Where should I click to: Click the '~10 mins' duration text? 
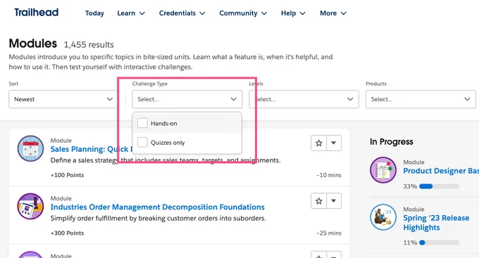pyautogui.click(x=329, y=175)
